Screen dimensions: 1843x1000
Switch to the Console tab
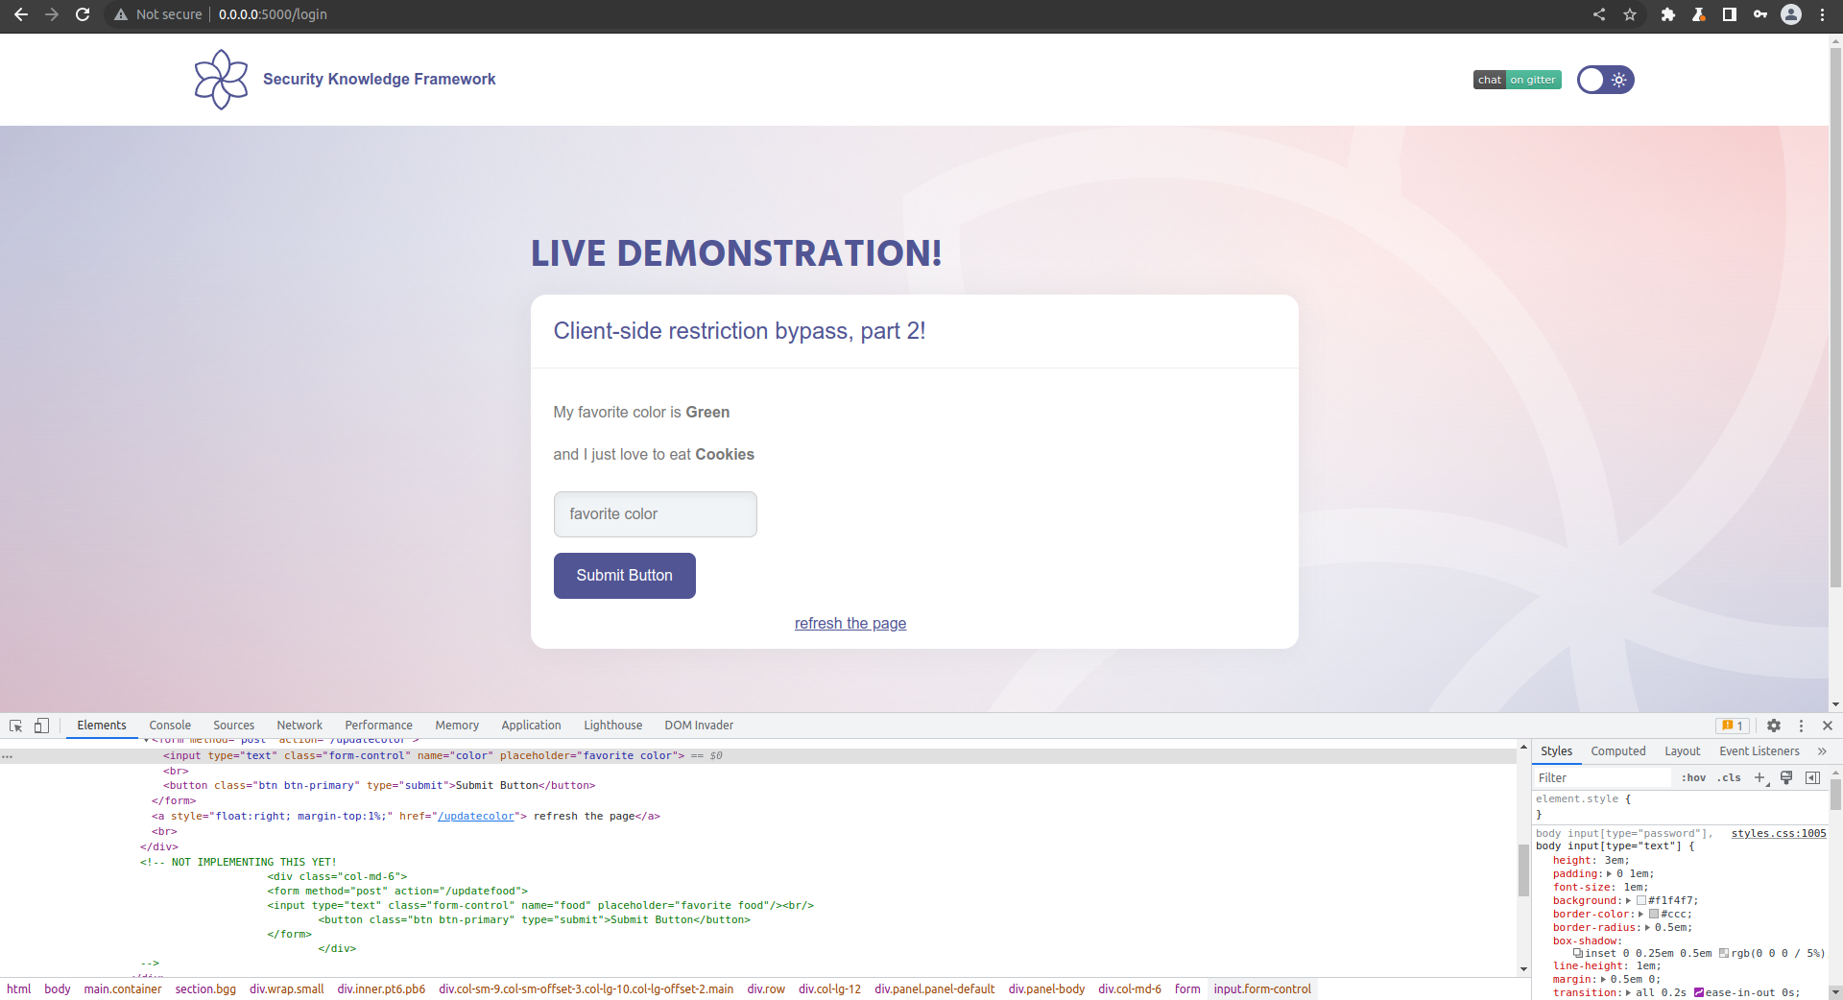pos(170,726)
